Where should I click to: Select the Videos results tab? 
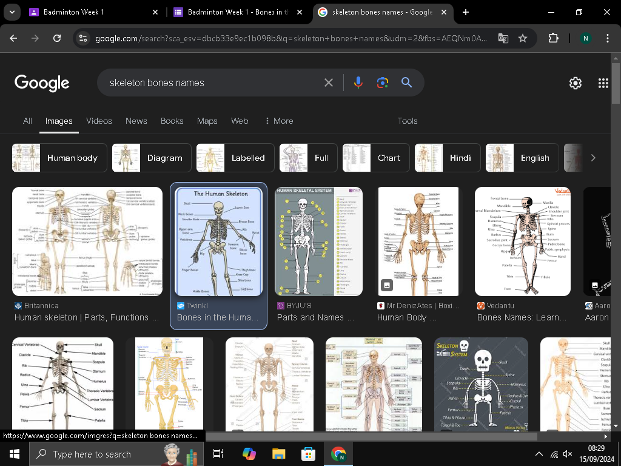point(99,121)
